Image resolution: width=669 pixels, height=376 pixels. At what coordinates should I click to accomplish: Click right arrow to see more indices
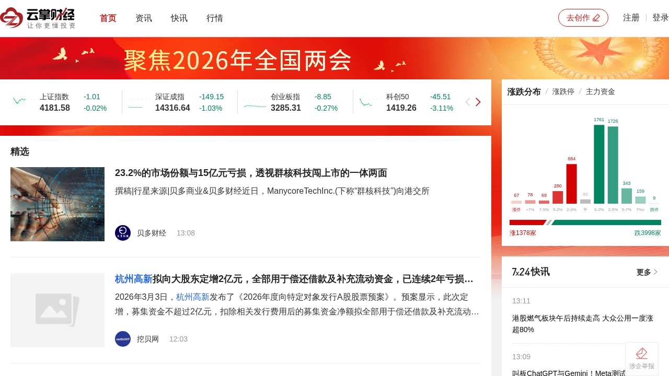[479, 102]
